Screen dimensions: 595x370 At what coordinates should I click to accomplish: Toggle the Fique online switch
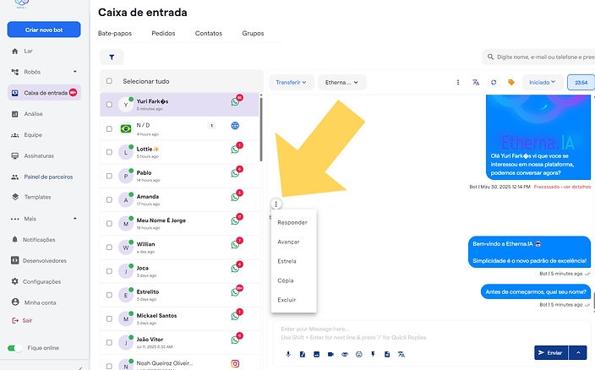[14, 348]
